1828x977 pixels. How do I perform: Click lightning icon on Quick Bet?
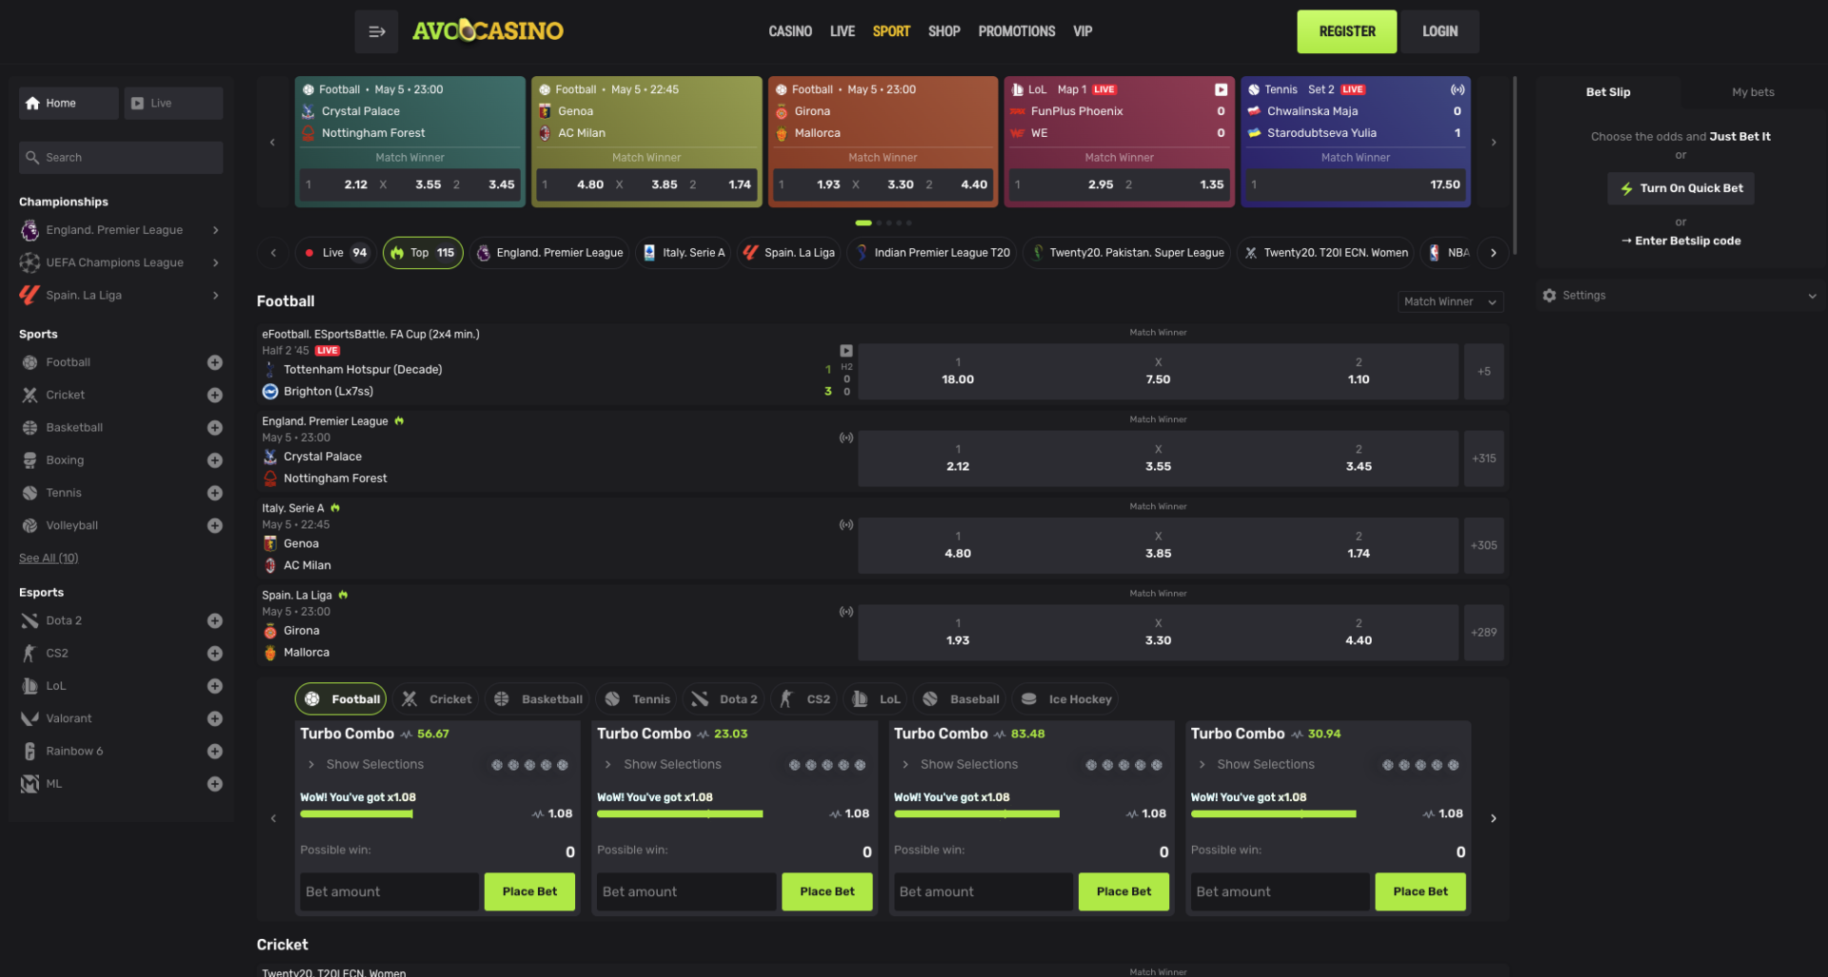tap(1626, 188)
